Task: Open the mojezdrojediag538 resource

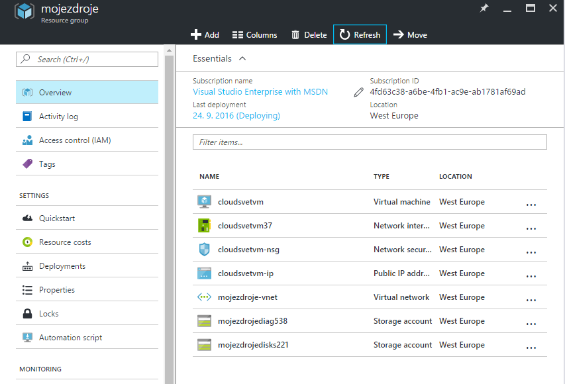Action: [252, 320]
